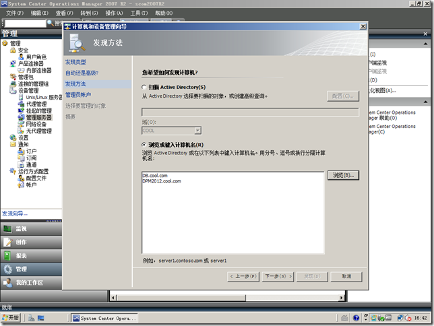Collapse the upper actions pane section
The image size is (434, 326).
(425, 44)
